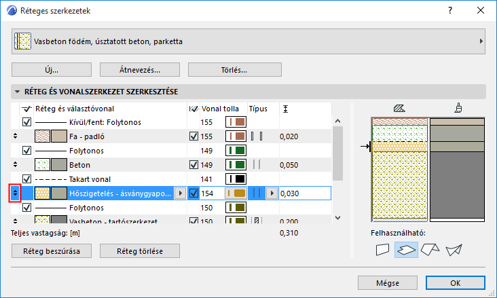The width and height of the screenshot is (497, 298).
Task: Click green pen swatch for Folytonos 149
Action: pos(236,151)
